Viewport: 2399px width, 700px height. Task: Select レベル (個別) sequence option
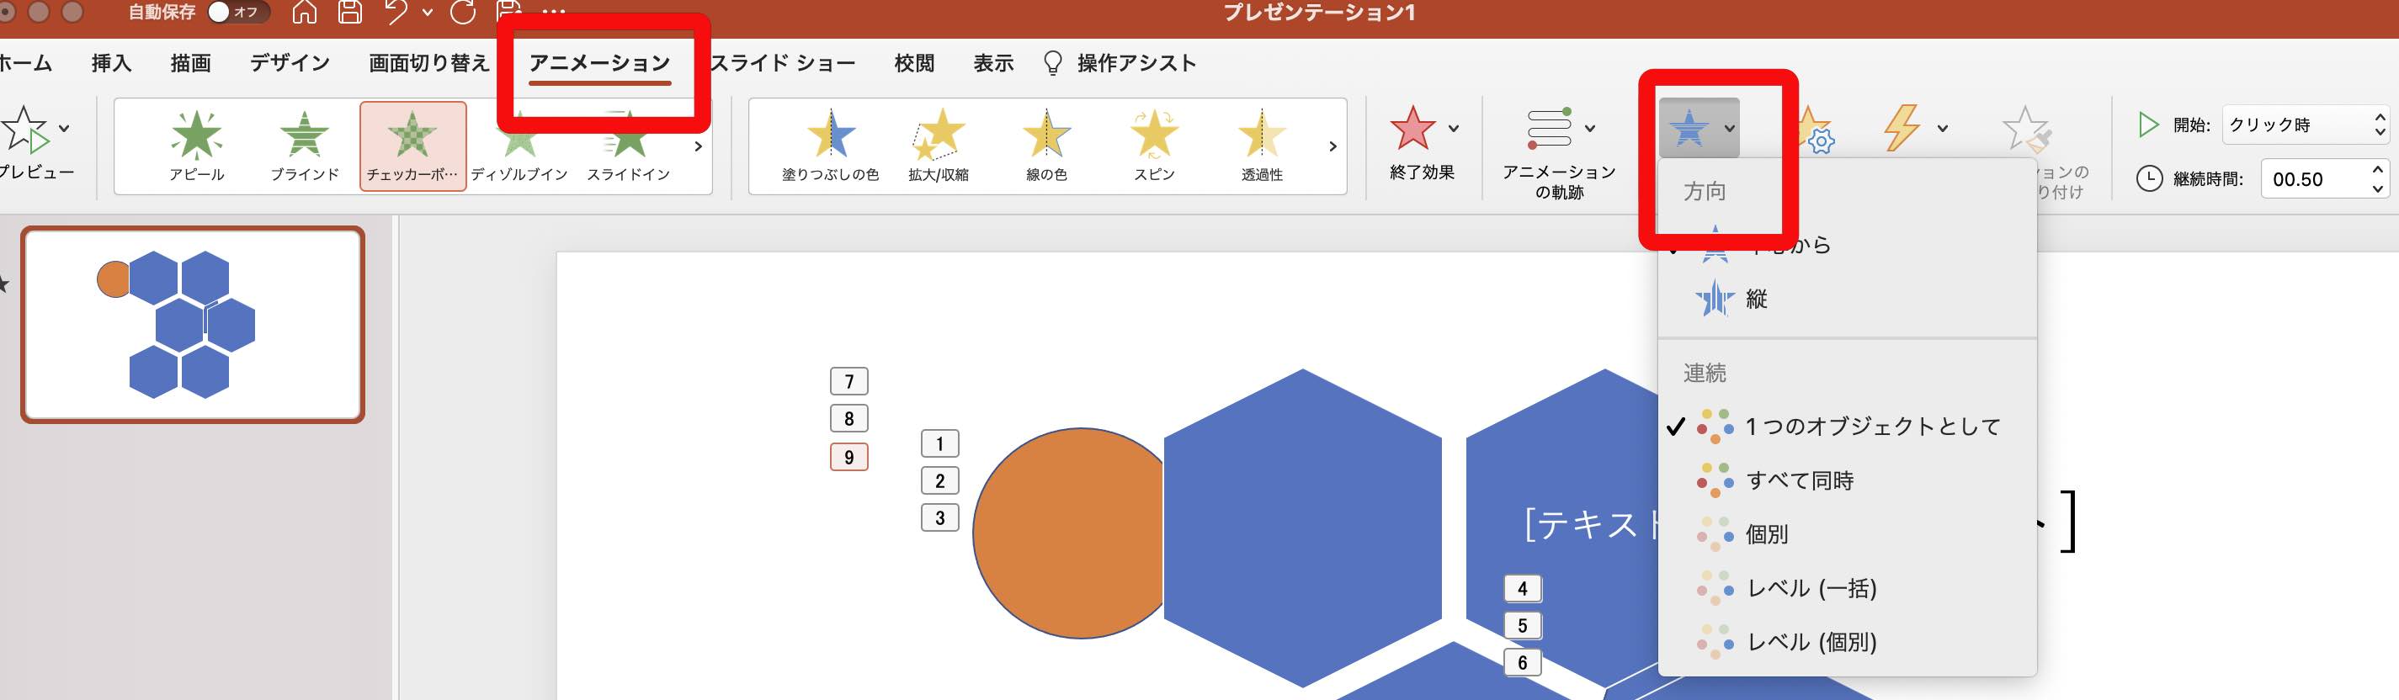[x=1848, y=642]
